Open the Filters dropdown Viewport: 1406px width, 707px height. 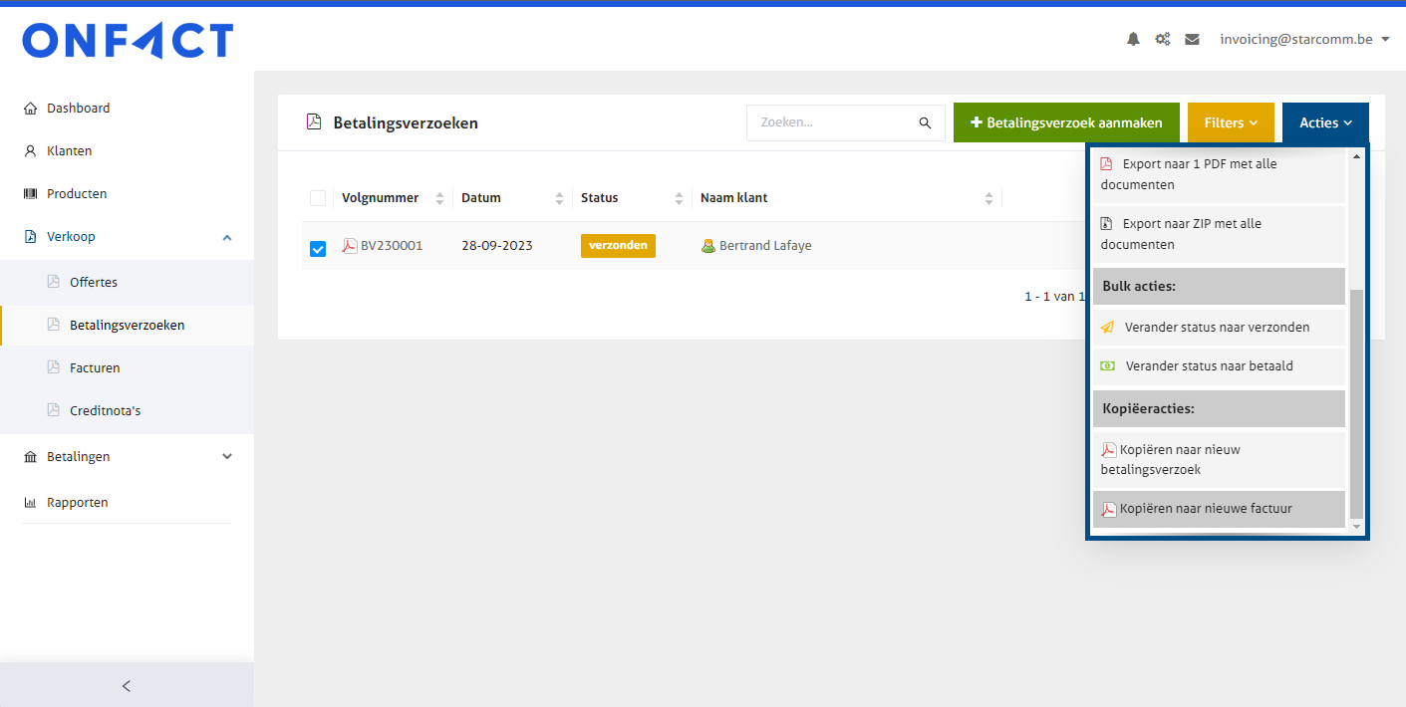pos(1231,122)
